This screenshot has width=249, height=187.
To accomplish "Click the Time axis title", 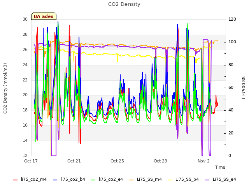I will click(220, 167).
